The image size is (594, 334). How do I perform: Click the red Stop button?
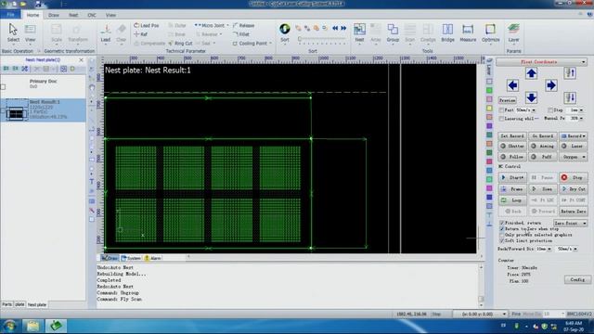(574, 177)
